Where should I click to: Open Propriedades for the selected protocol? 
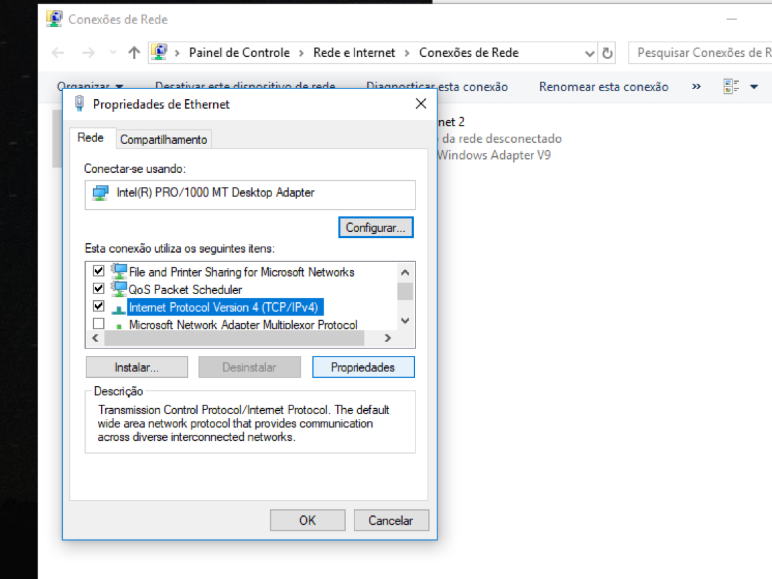pos(363,367)
